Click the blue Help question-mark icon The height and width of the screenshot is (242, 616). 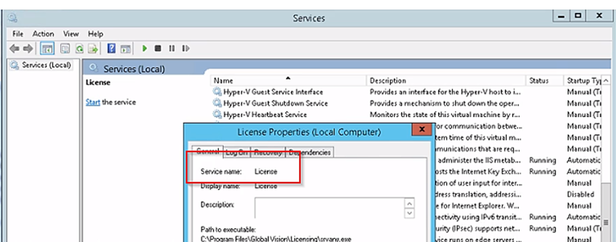click(111, 48)
